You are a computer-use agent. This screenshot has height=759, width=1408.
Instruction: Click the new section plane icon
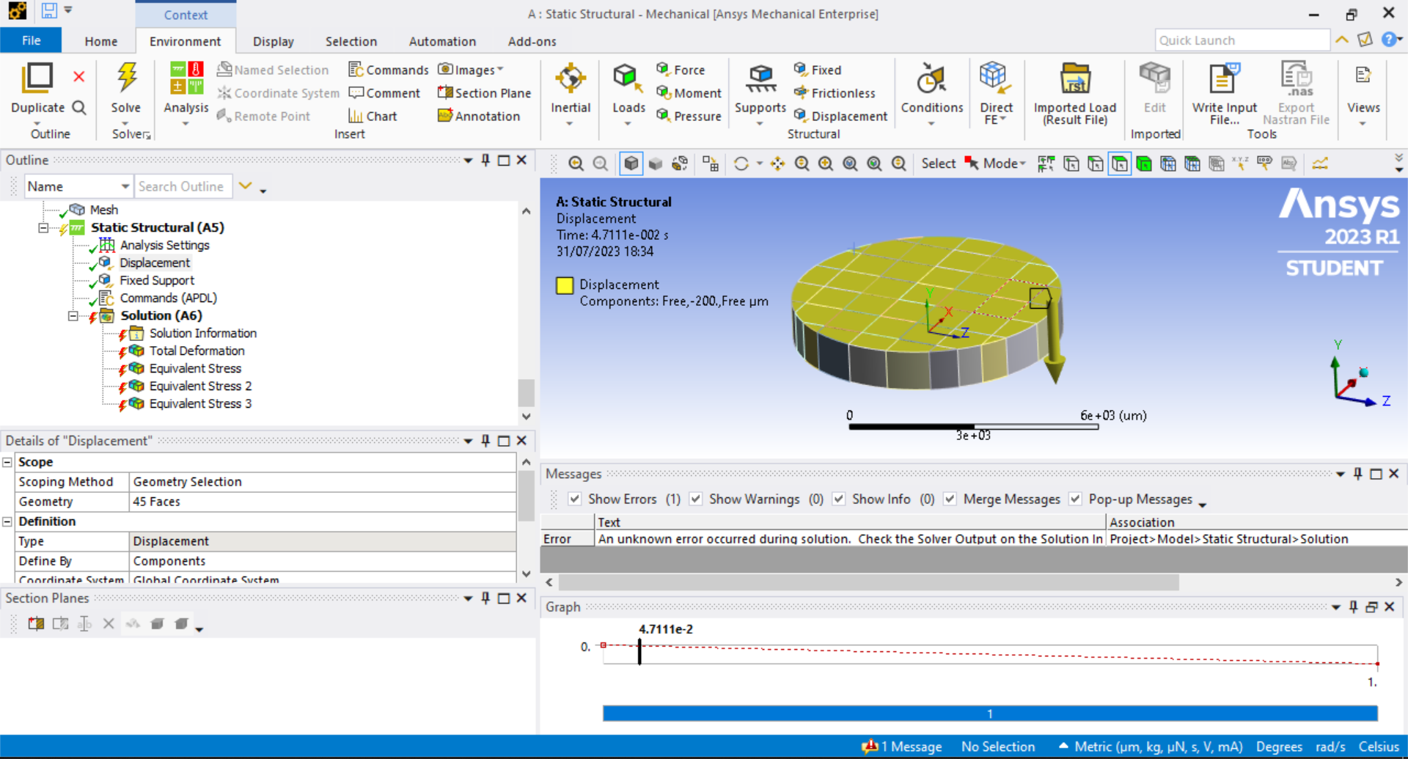[36, 624]
